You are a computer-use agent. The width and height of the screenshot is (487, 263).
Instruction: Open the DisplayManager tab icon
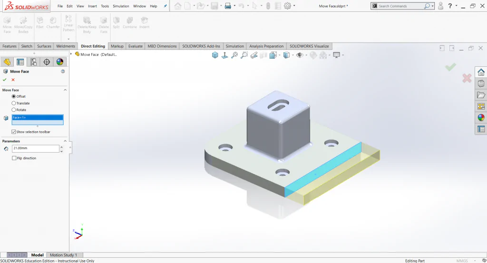[59, 62]
